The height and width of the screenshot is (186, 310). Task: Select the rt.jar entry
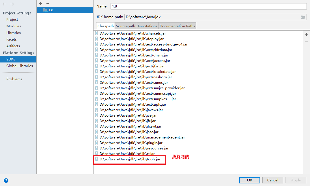pyautogui.click(x=127, y=153)
